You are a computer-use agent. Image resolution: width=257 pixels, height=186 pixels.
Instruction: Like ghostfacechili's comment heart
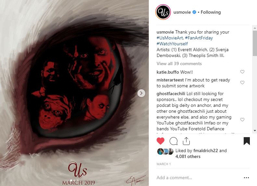click(x=242, y=120)
